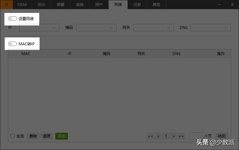
Task: Open the DNS dropdown
Action: (x=211, y=28)
